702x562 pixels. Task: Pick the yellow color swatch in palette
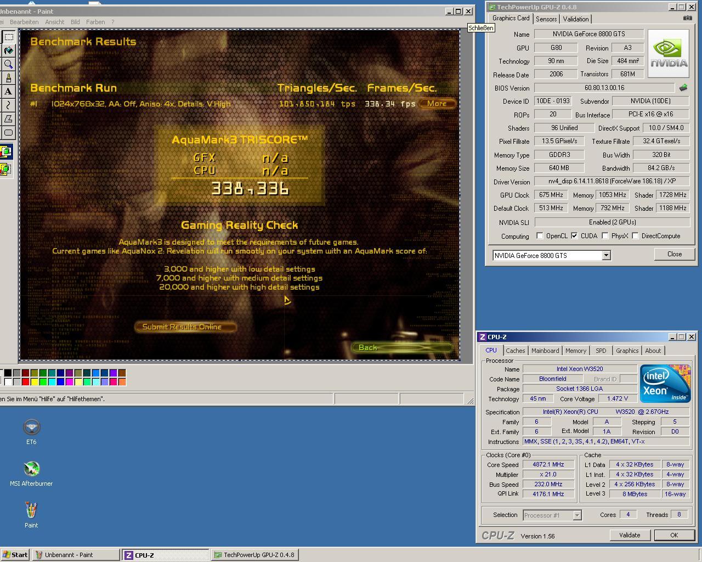[x=34, y=381]
